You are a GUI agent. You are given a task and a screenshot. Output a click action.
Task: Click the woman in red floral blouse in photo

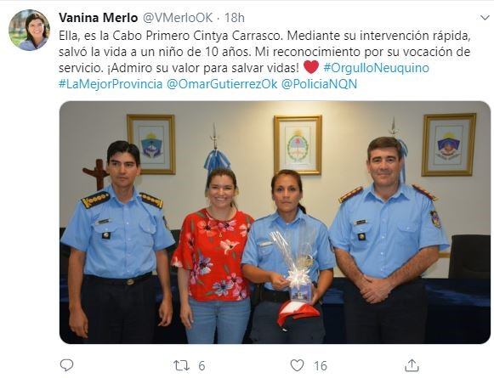point(213,257)
